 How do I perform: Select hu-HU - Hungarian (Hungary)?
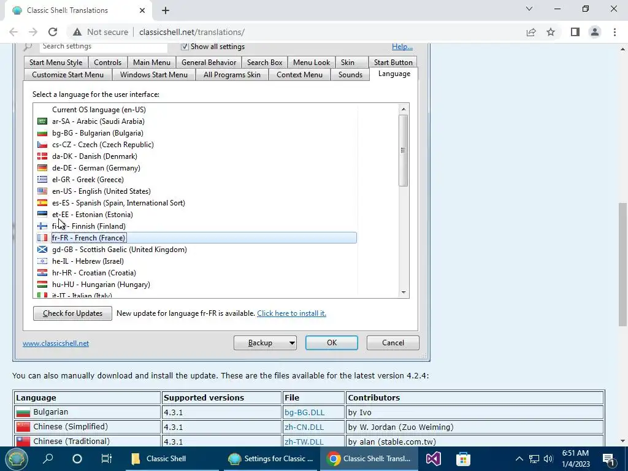(x=196, y=285)
